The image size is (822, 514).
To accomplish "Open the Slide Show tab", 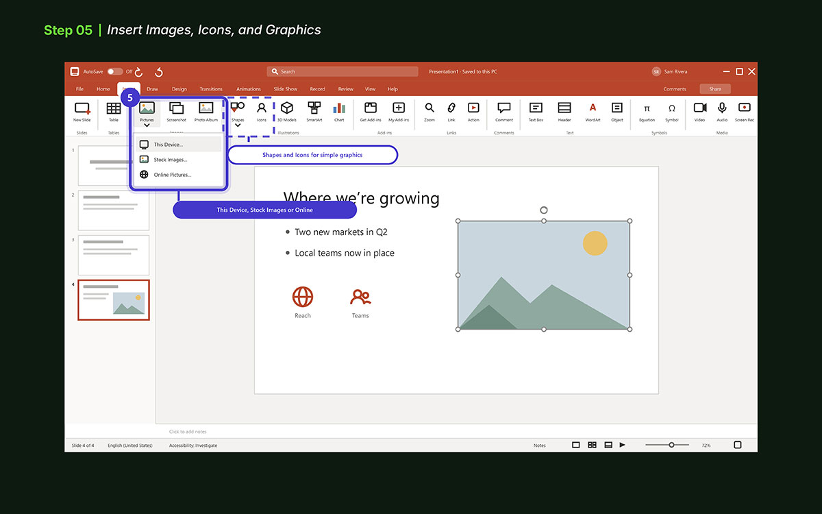I will tap(286, 89).
